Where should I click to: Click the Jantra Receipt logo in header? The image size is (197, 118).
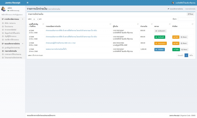(12, 3)
